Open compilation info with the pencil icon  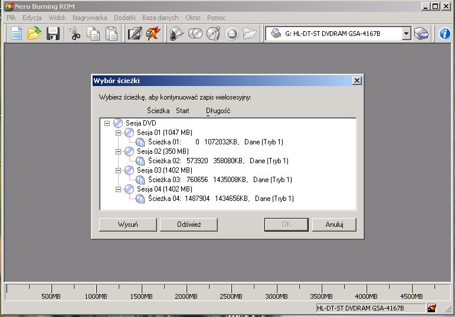135,34
